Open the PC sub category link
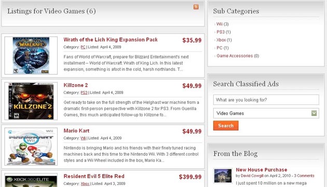This screenshot has height=187, width=327. (220, 48)
